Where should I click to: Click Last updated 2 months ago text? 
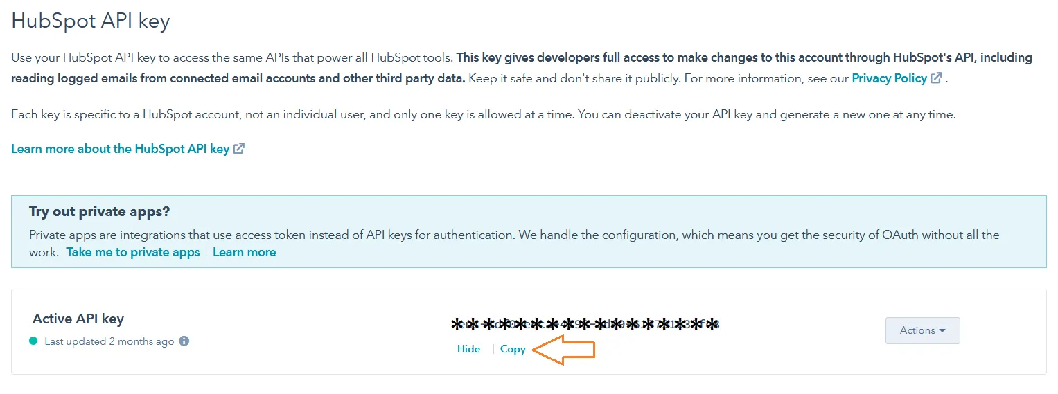109,341
